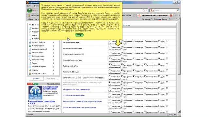Go back with the green back arrow
Viewport: 209px width, 117px height.
29,10
